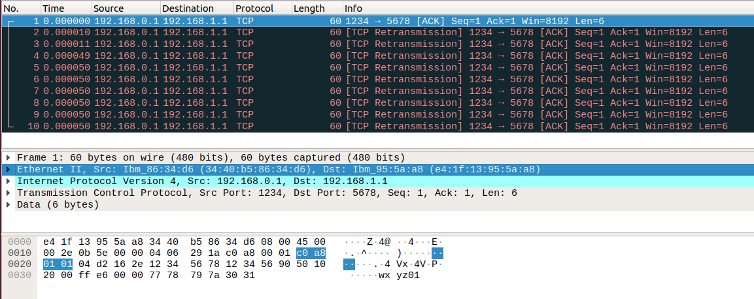The width and height of the screenshot is (754, 299).
Task: Click hex offset 0010 label
Action: click(x=19, y=253)
